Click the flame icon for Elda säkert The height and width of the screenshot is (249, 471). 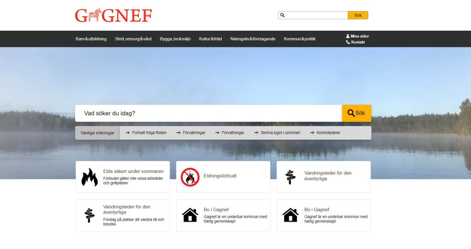pyautogui.click(x=90, y=177)
